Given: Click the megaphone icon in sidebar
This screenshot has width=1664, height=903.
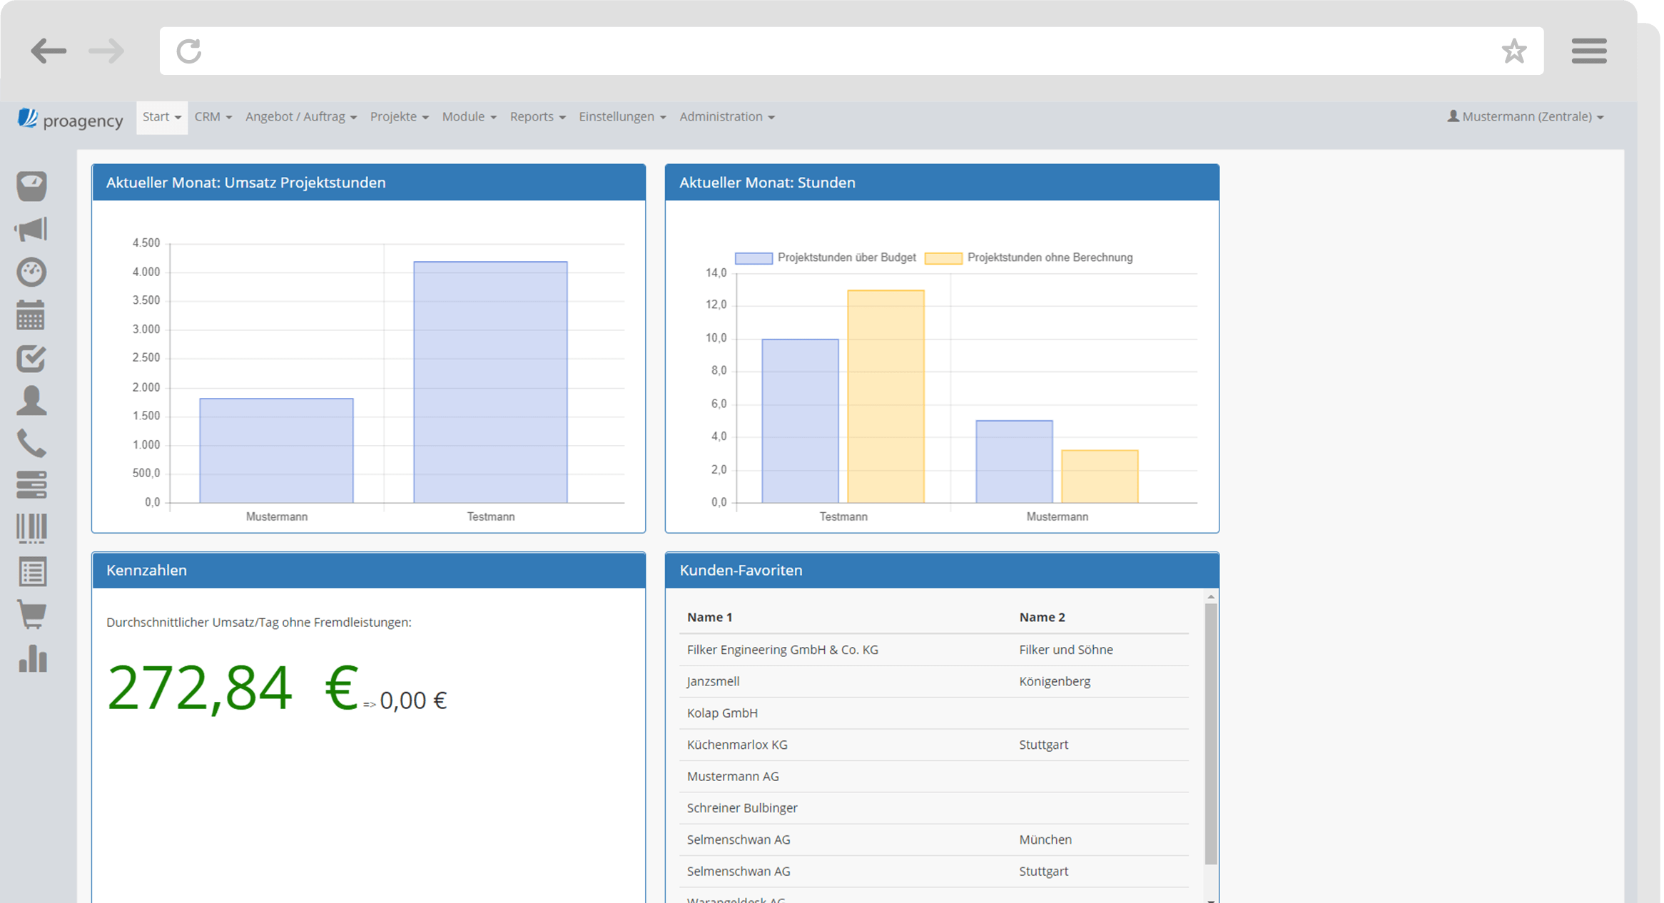Looking at the screenshot, I should pos(31,229).
